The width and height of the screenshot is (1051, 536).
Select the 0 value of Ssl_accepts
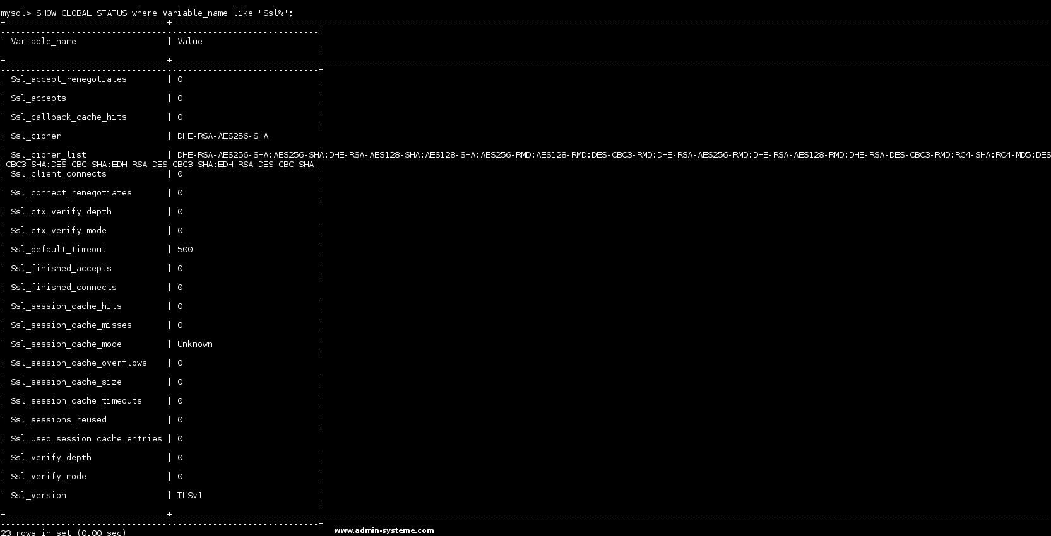180,98
